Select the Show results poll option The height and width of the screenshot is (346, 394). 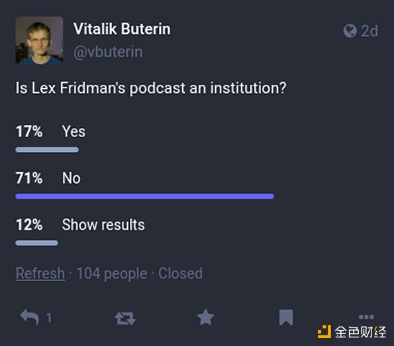point(103,225)
